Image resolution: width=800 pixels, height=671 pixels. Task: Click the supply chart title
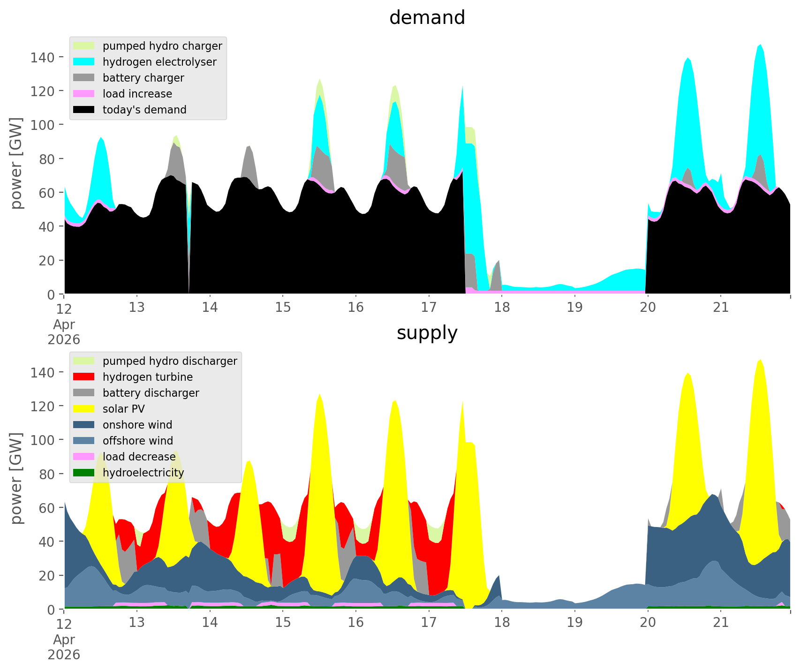click(427, 333)
